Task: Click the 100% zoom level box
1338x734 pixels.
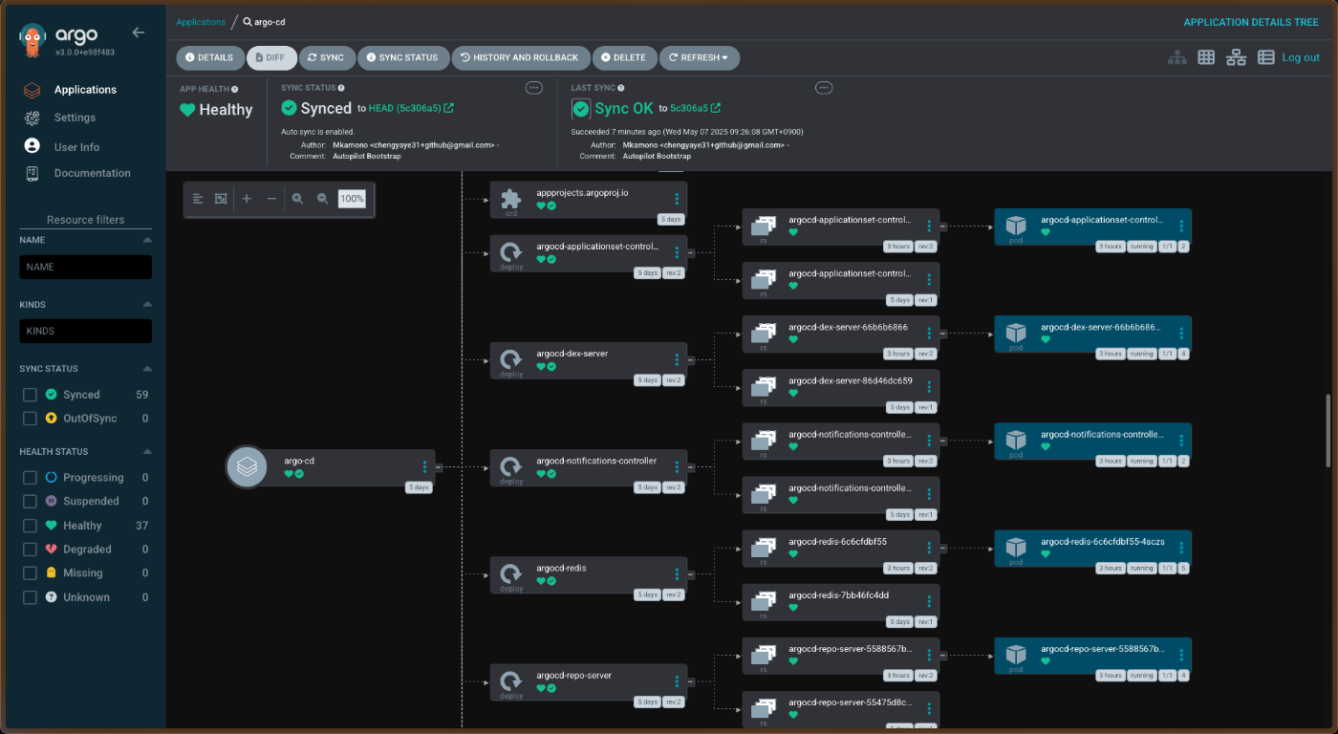Action: pos(352,199)
